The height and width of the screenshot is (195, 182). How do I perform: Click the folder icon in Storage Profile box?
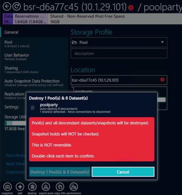74,43
